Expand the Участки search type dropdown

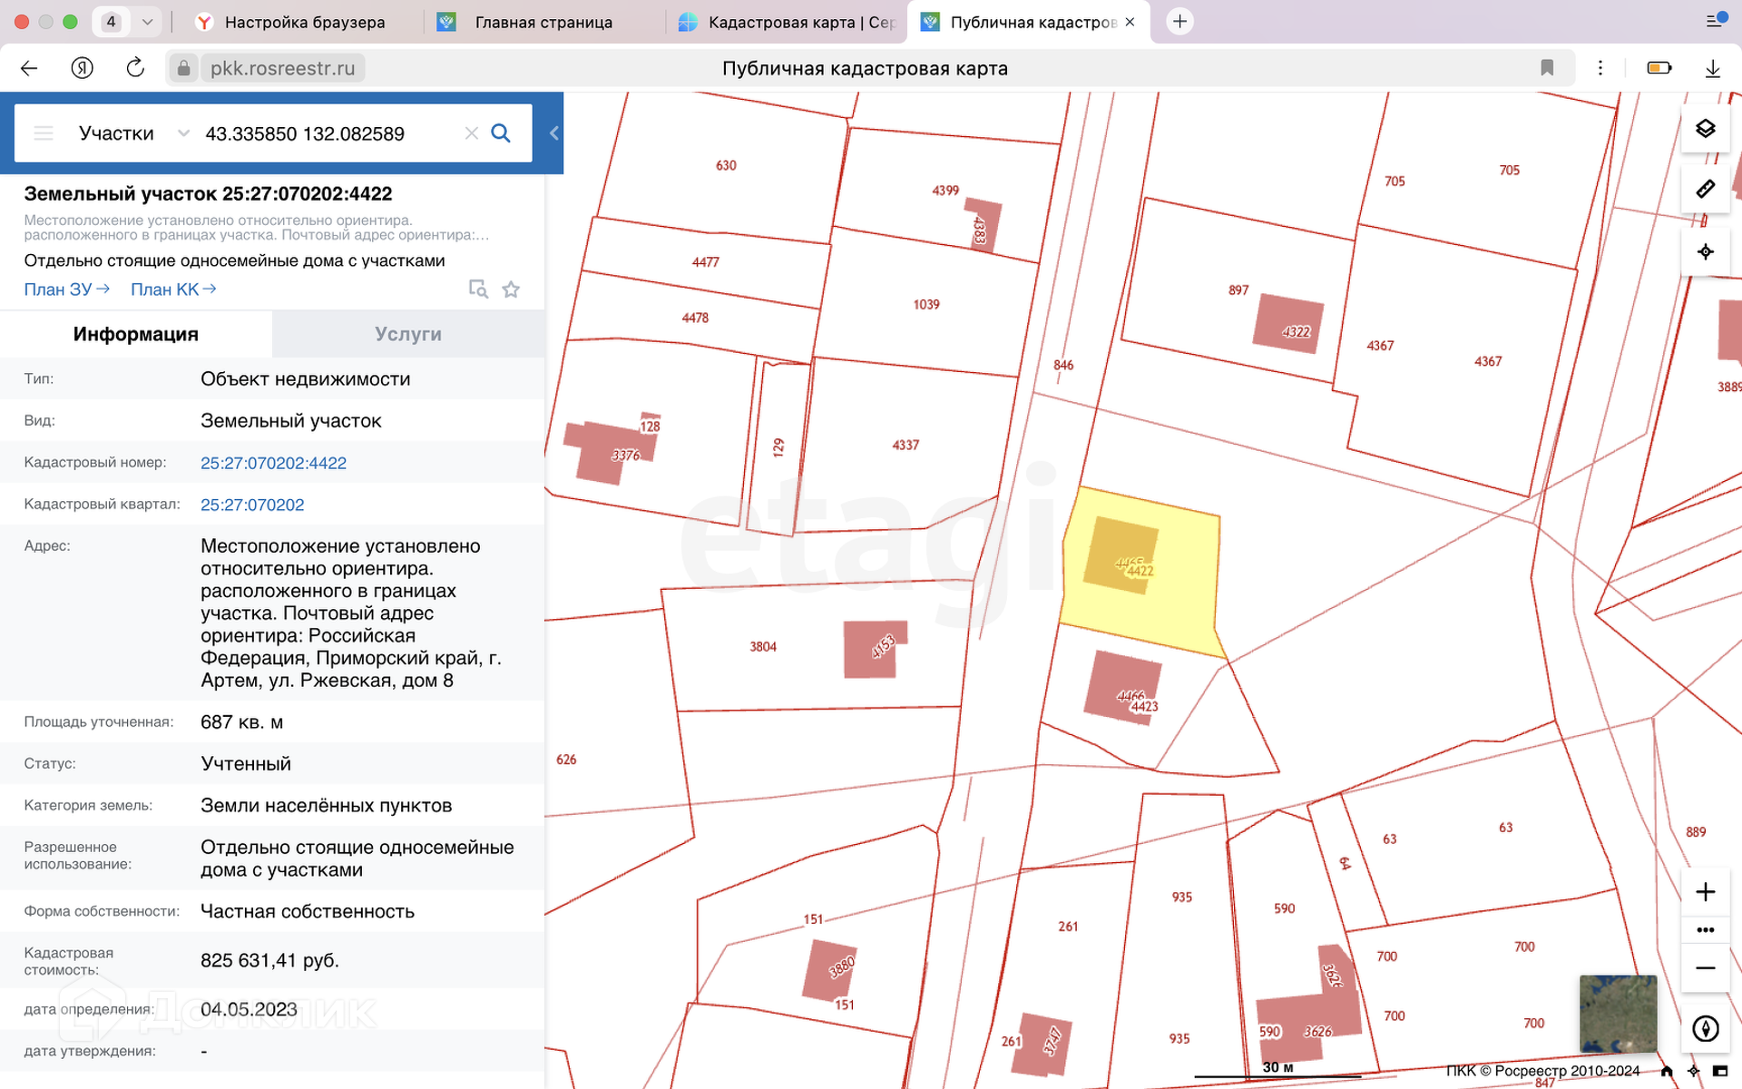click(183, 133)
